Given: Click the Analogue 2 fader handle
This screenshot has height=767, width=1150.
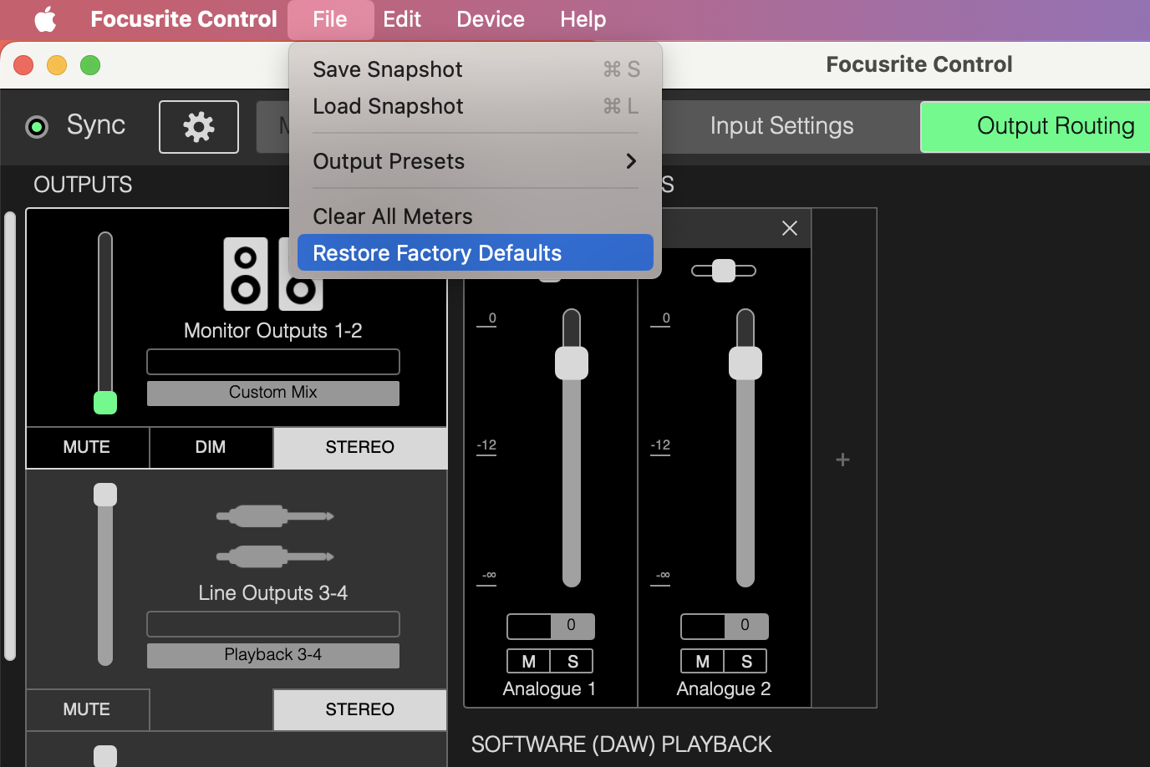Looking at the screenshot, I should tap(745, 363).
